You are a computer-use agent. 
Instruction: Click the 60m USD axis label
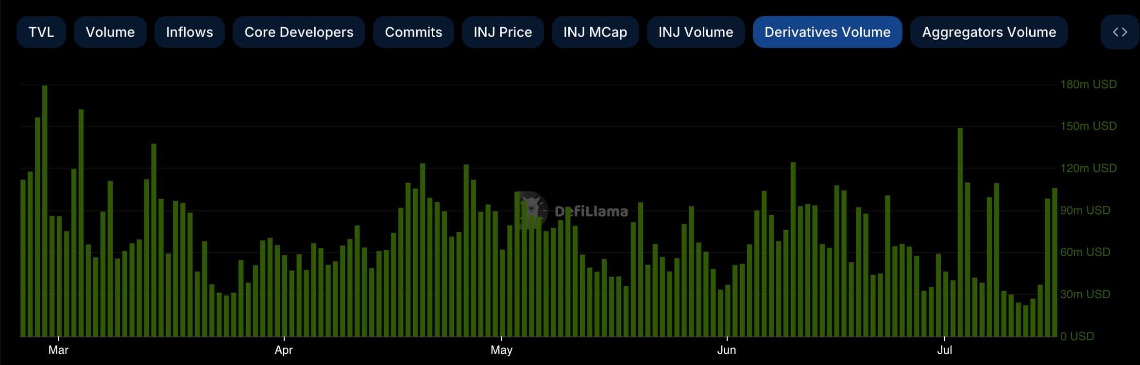(x=1085, y=252)
